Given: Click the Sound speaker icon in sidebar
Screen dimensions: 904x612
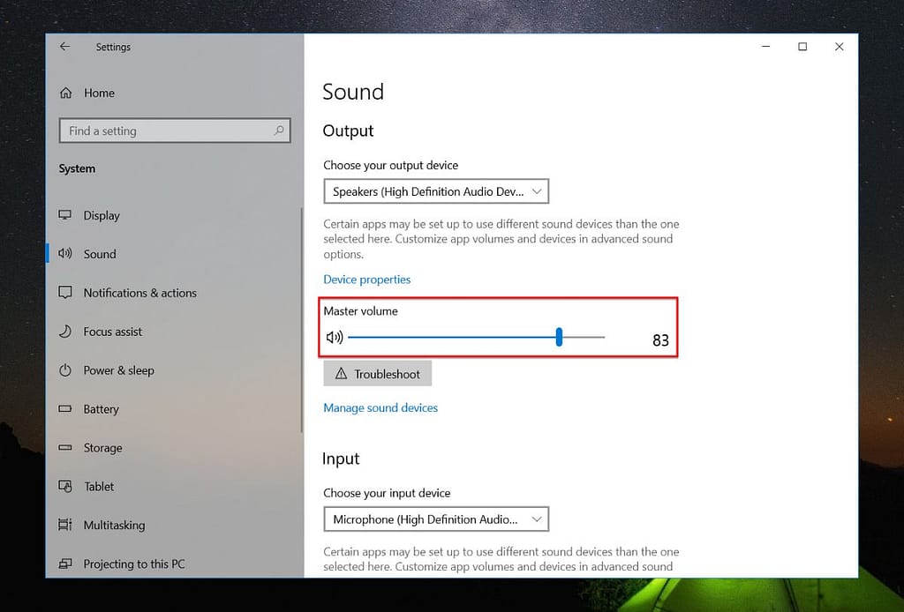Looking at the screenshot, I should (x=65, y=253).
